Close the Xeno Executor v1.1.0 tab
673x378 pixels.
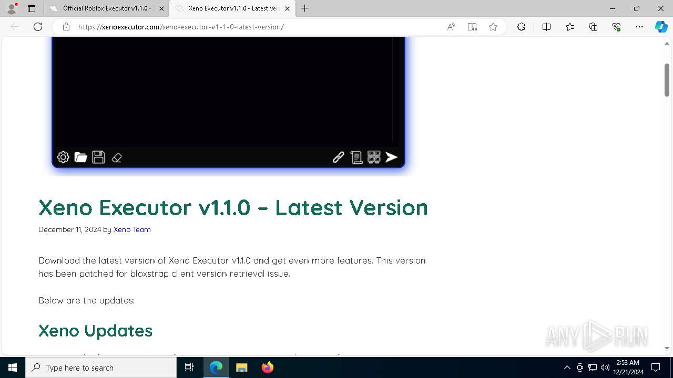287,8
